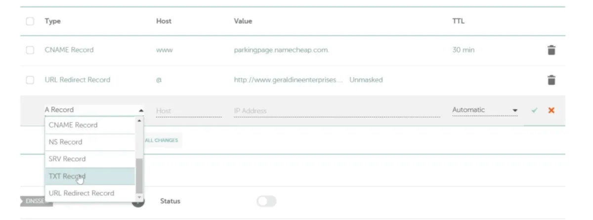
Task: Click Save All Changes button
Action: pos(161,140)
